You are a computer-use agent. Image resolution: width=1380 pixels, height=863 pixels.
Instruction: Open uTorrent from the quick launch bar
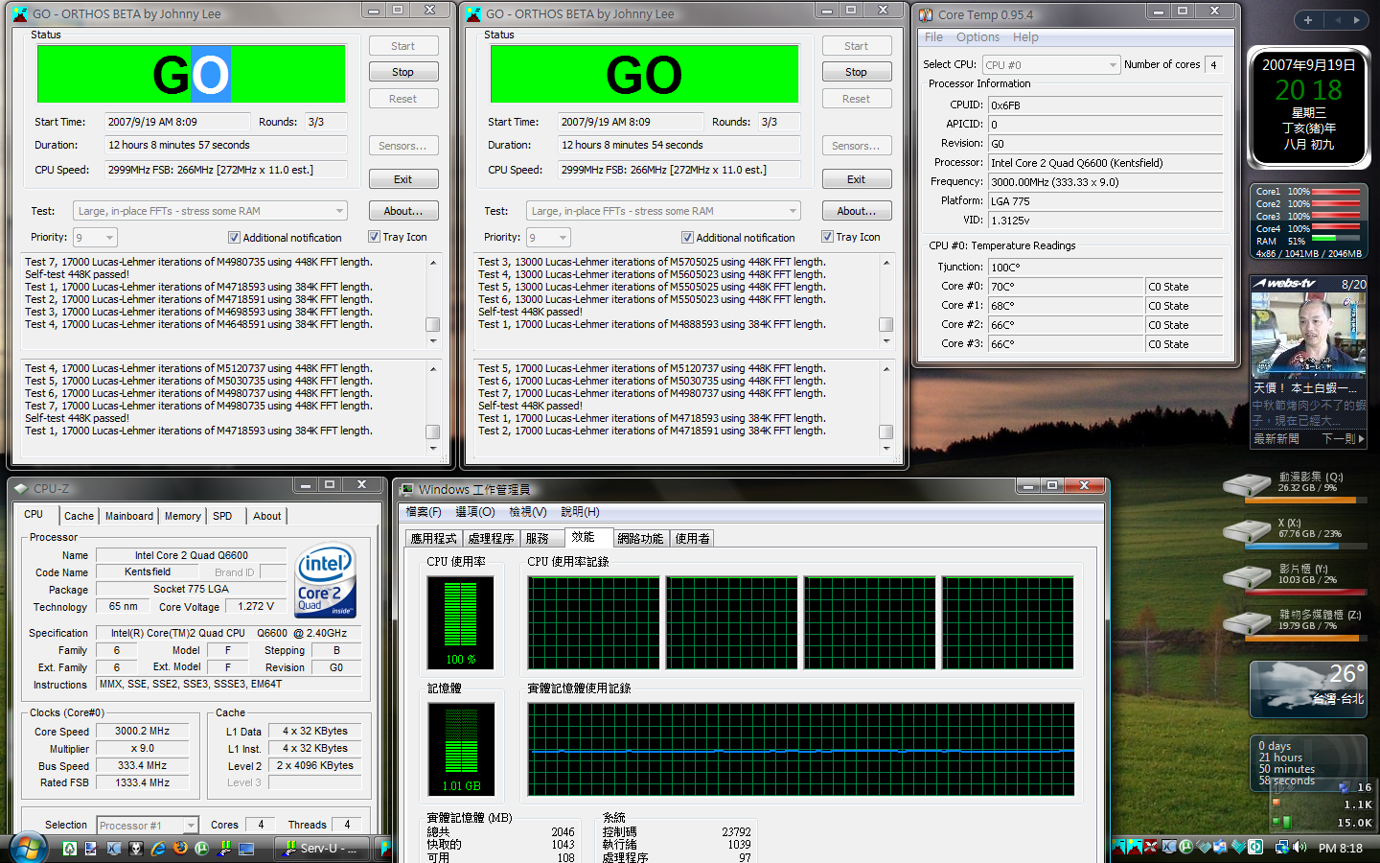[202, 848]
